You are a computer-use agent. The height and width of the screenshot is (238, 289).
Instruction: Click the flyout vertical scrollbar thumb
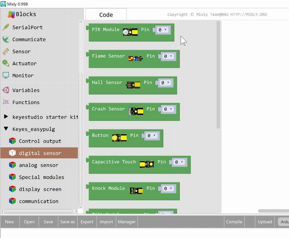[219, 75]
